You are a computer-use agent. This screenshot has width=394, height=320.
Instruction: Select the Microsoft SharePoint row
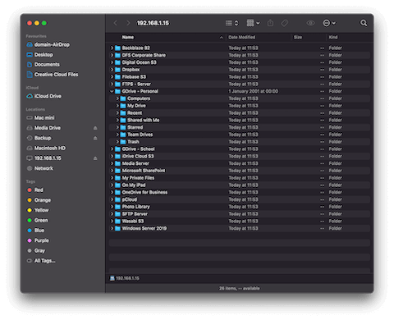point(240,171)
